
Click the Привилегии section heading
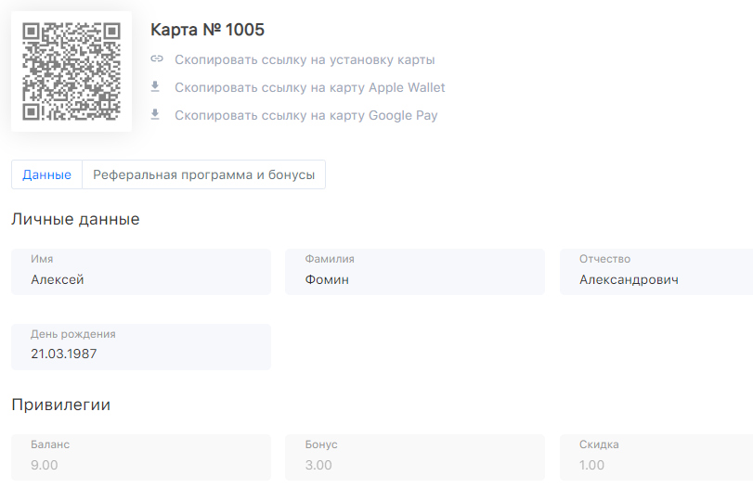(x=61, y=405)
